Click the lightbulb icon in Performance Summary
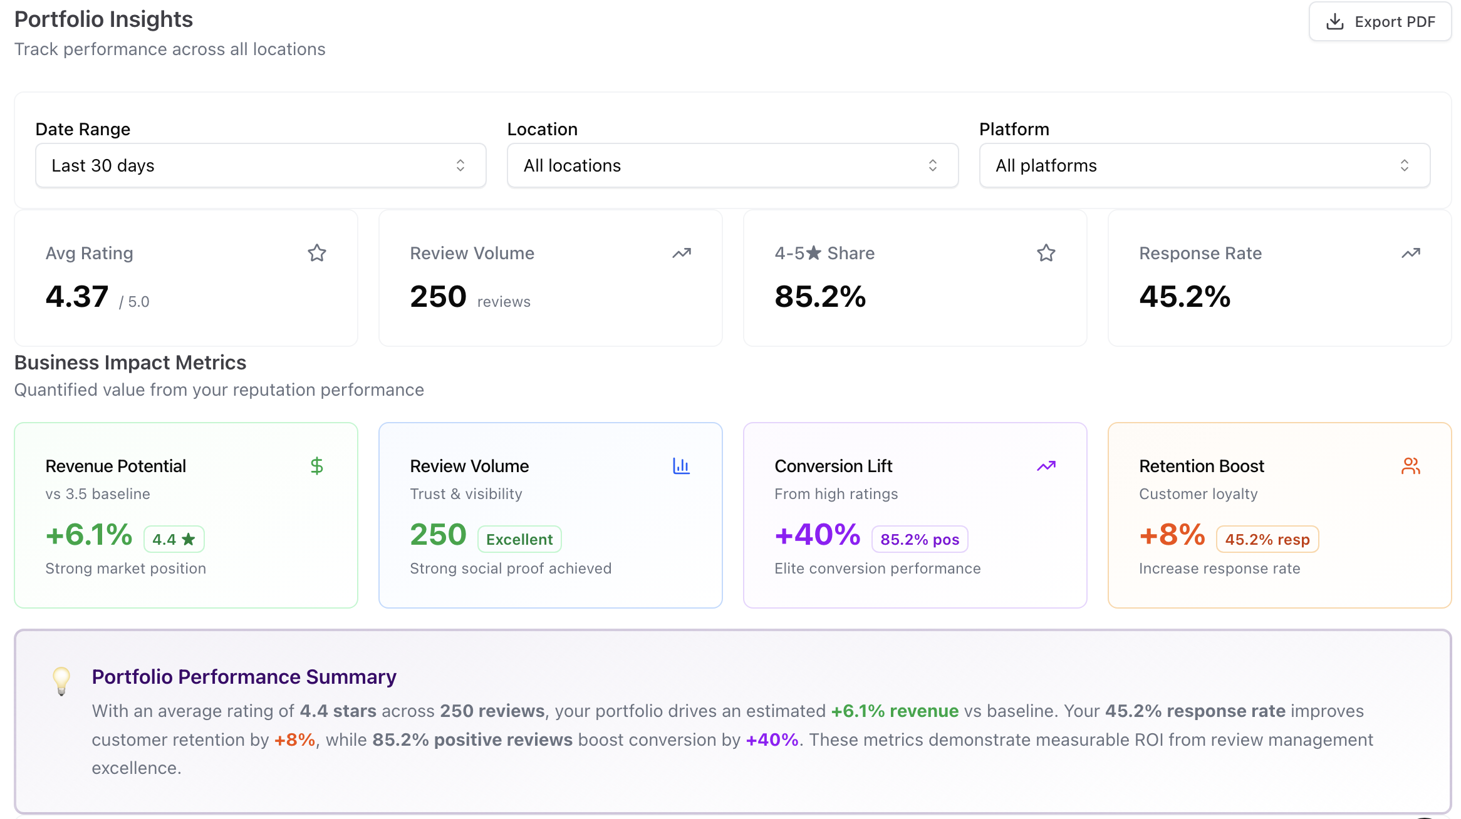The height and width of the screenshot is (819, 1461). pyautogui.click(x=61, y=681)
